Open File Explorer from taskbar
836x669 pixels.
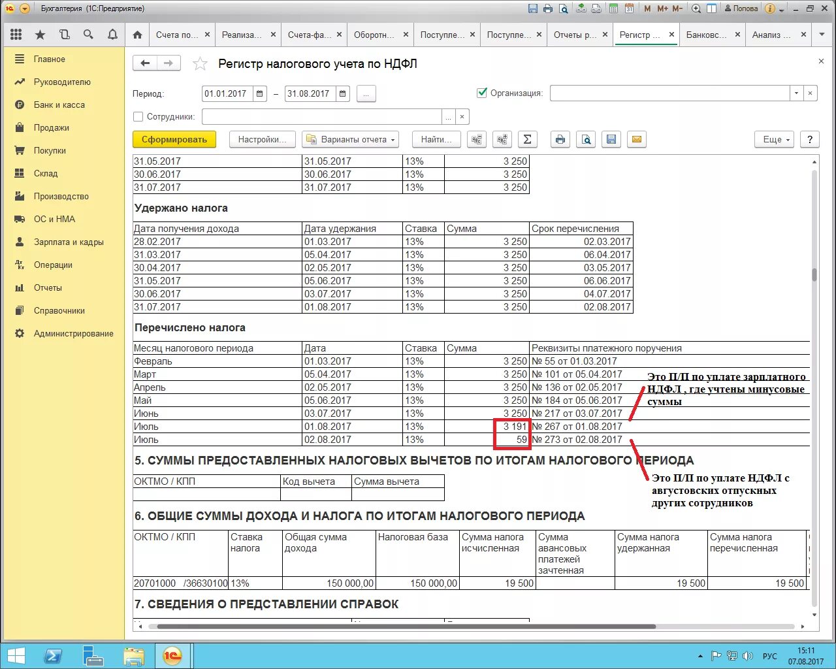coord(134,656)
